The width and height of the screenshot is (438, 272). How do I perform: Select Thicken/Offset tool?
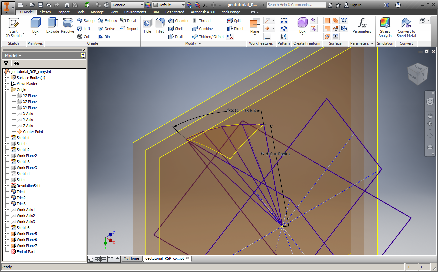[x=208, y=37]
